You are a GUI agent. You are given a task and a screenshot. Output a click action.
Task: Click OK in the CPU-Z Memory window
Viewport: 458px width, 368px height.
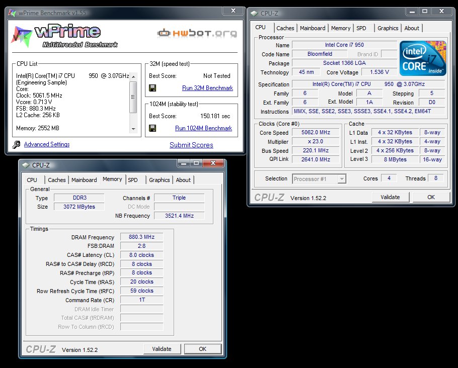(203, 349)
